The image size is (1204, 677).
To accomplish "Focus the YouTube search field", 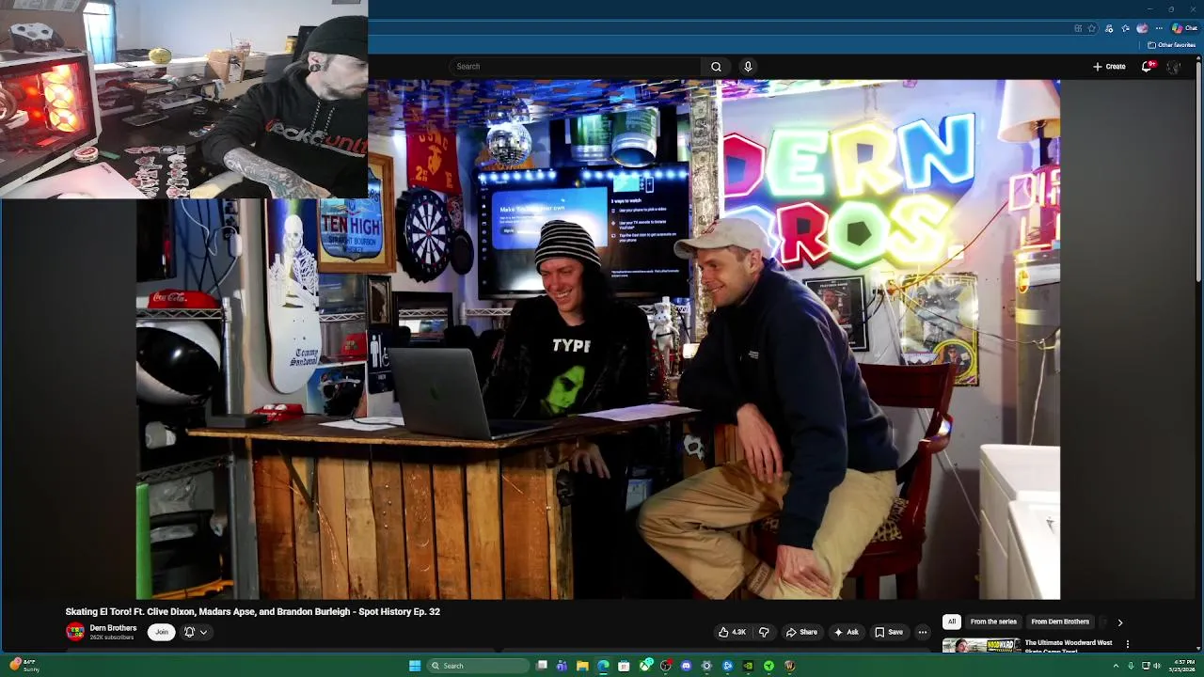I will [x=574, y=67].
